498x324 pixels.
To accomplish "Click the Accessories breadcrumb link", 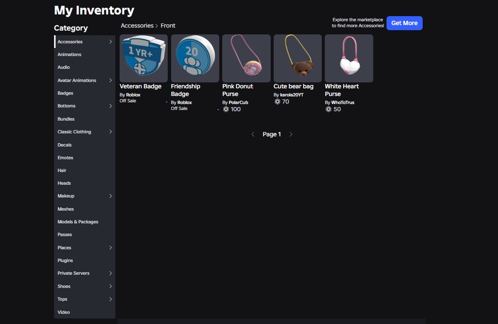I will click(137, 25).
